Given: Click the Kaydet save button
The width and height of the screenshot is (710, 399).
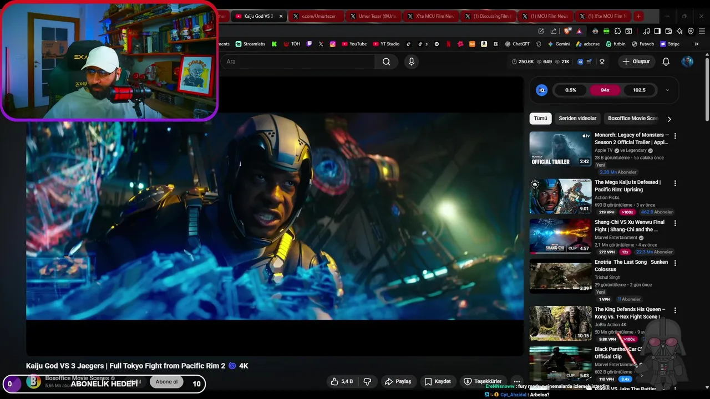Looking at the screenshot, I should coord(438,381).
